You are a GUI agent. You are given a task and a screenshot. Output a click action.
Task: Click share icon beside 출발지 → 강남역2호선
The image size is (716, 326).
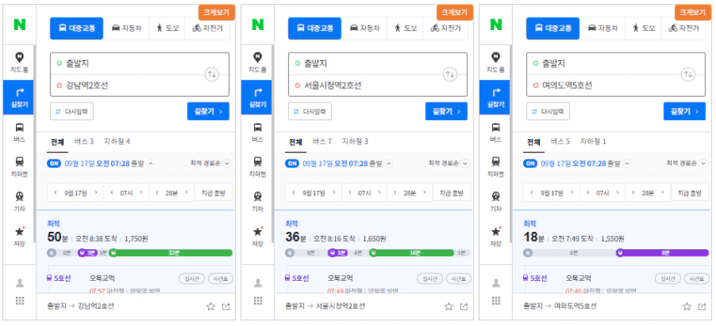point(226,306)
